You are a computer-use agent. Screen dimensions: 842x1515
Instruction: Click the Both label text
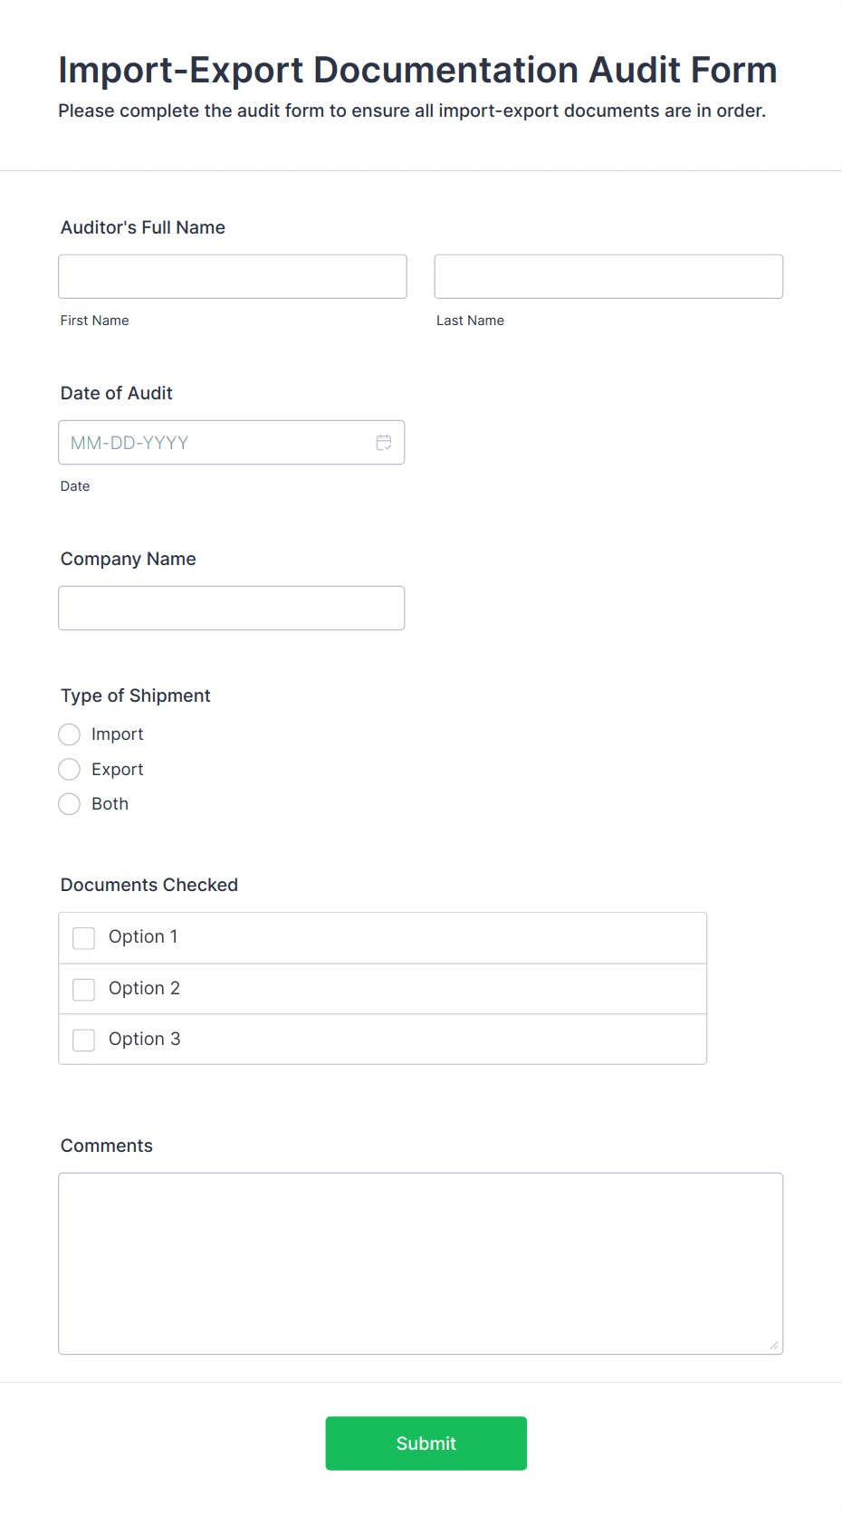110,804
